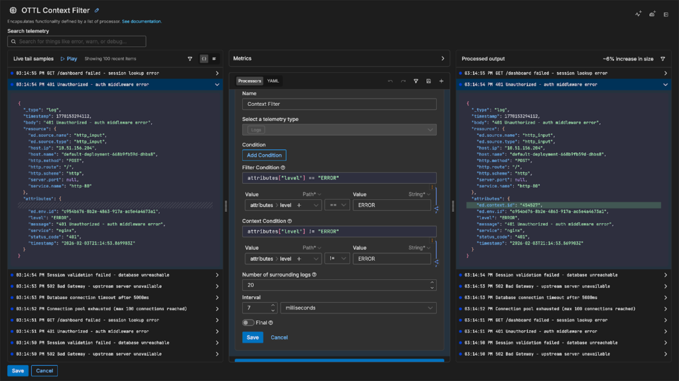This screenshot has width=679, height=381.
Task: Open the milliseconds interval unit dropdown
Action: (x=358, y=308)
